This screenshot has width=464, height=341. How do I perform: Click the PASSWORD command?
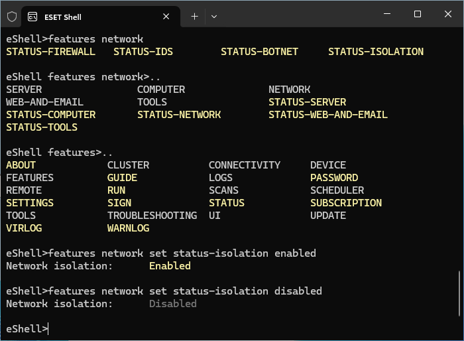click(x=334, y=177)
